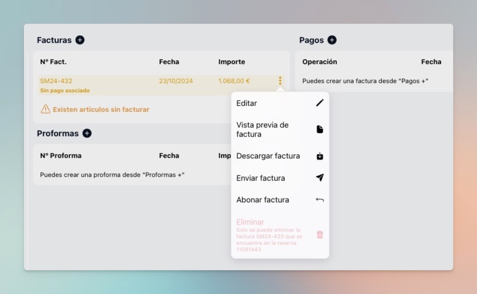The height and width of the screenshot is (294, 477).
Task: Select Abonar factura menu option
Action: (262, 200)
